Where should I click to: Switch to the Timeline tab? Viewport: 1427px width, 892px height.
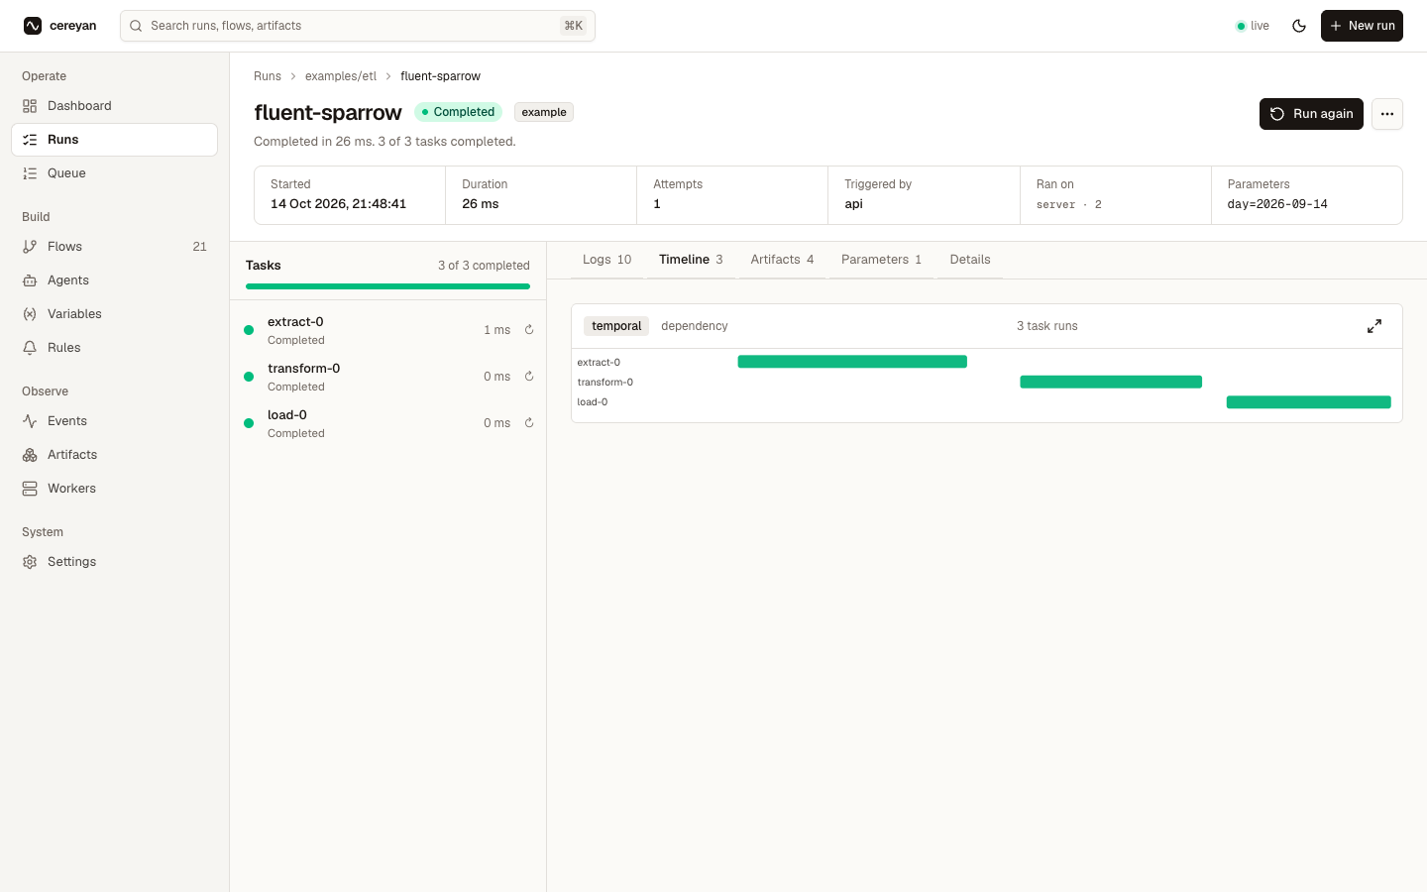(691, 260)
